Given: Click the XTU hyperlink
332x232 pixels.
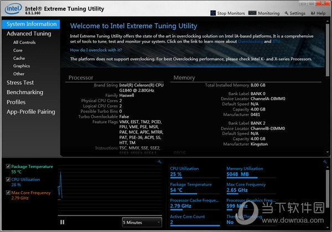Looking at the screenshot, I should click(276, 41).
